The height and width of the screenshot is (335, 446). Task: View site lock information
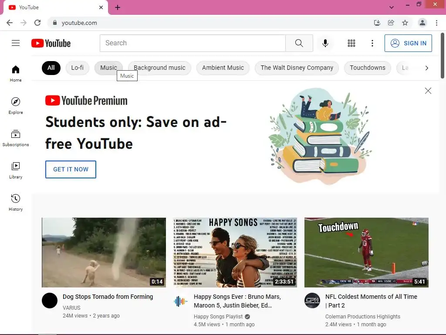point(55,23)
